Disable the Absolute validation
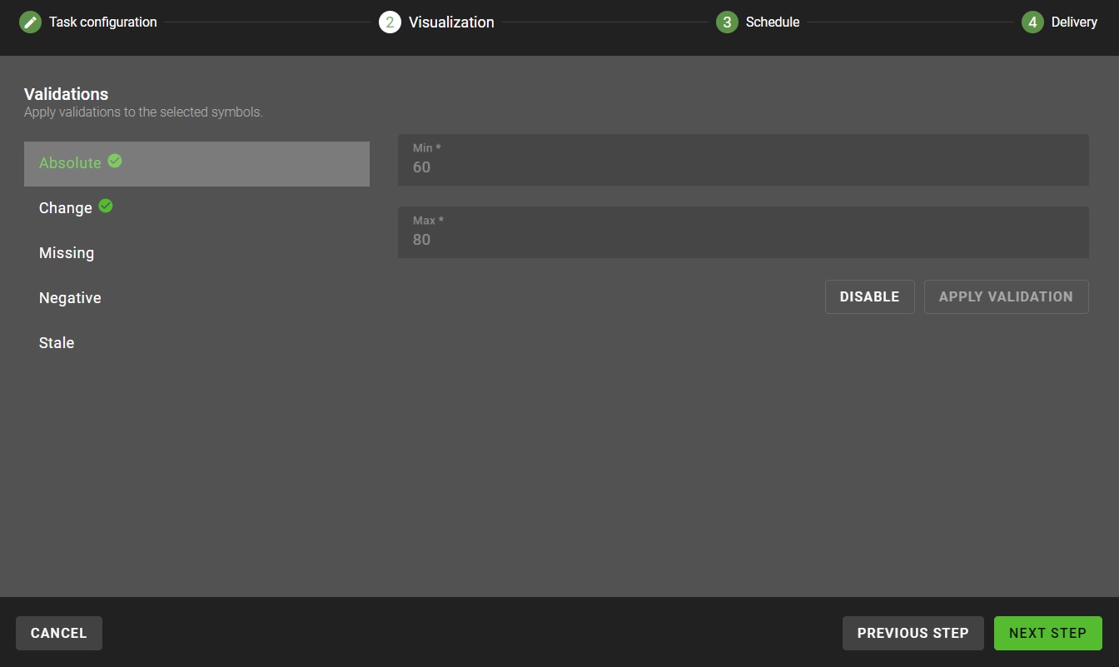The height and width of the screenshot is (667, 1119). pyautogui.click(x=869, y=296)
